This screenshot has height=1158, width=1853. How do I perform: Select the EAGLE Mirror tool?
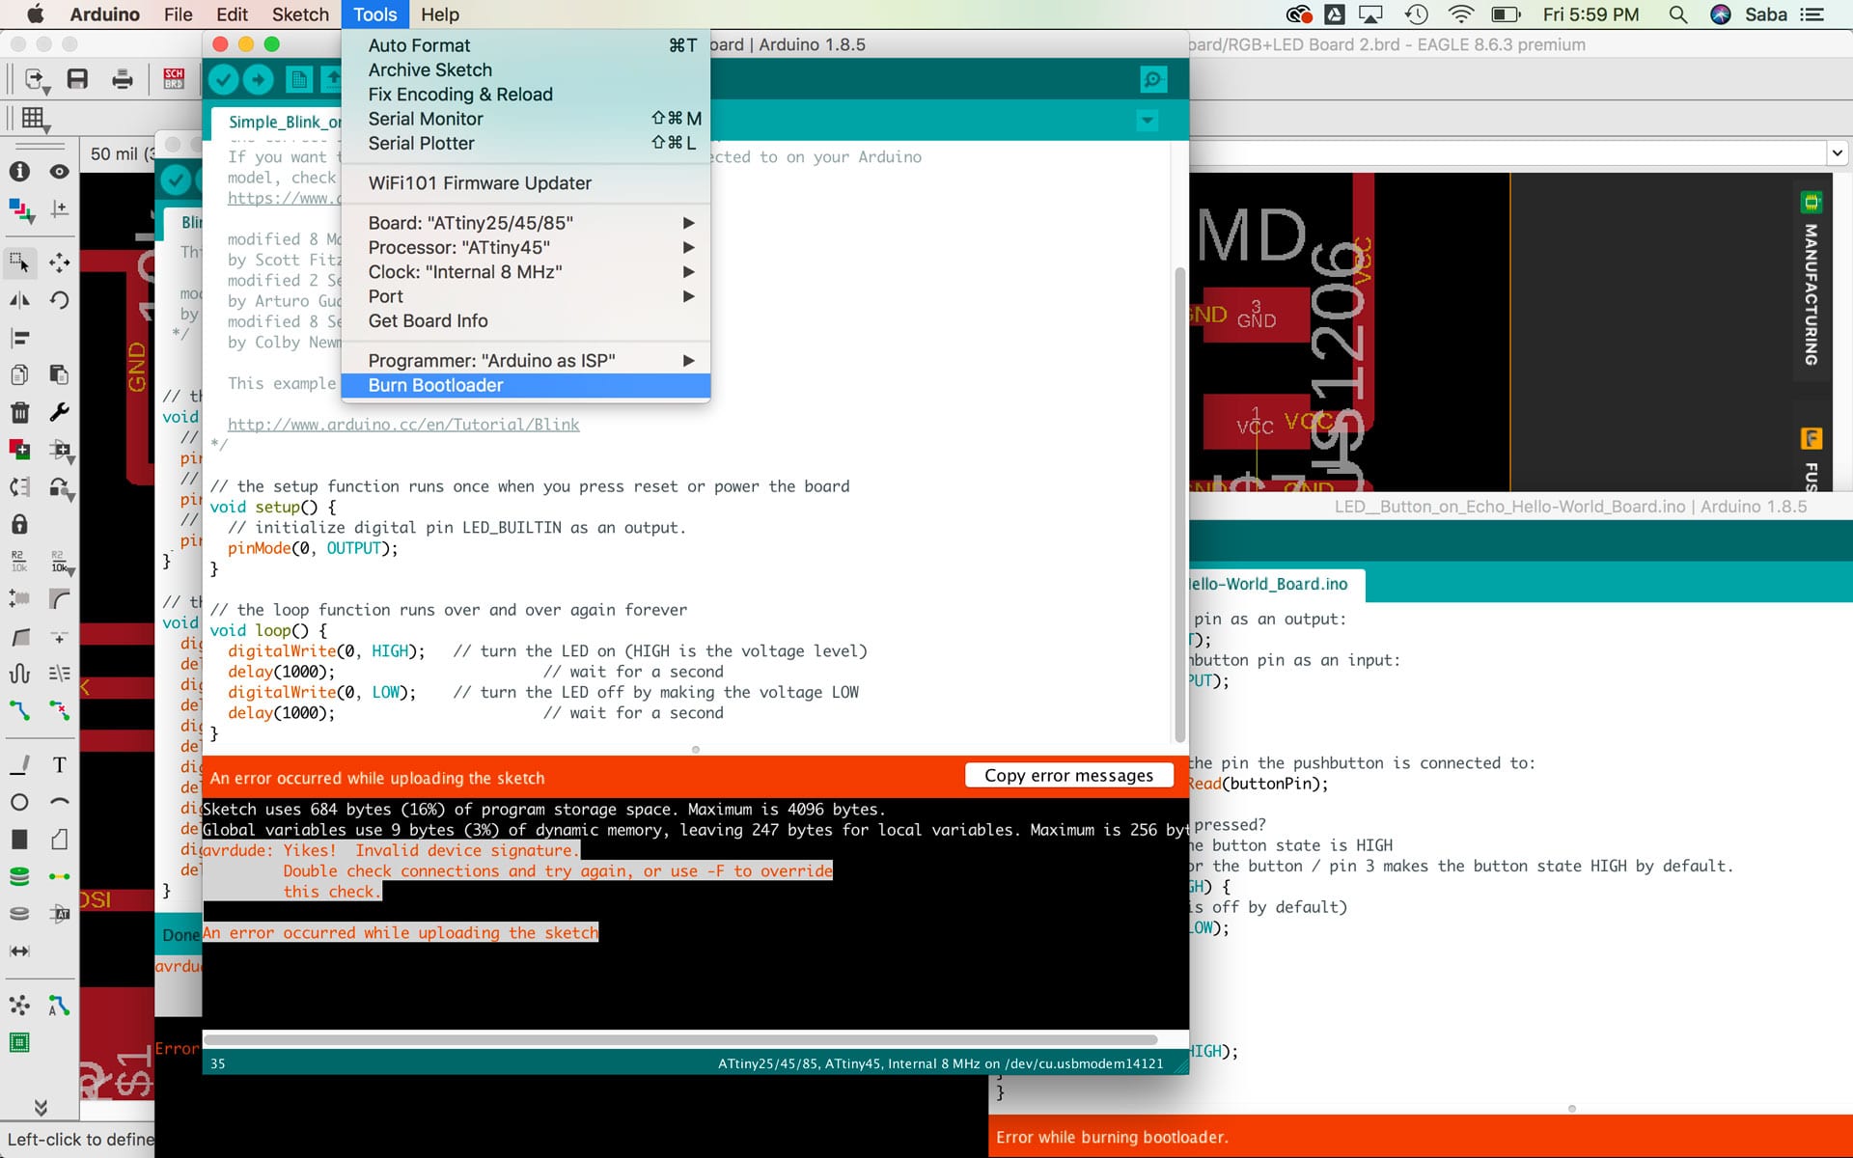19,300
